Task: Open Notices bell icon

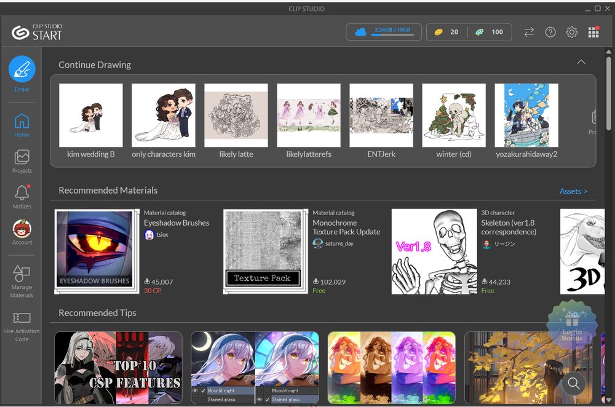Action: coord(22,197)
